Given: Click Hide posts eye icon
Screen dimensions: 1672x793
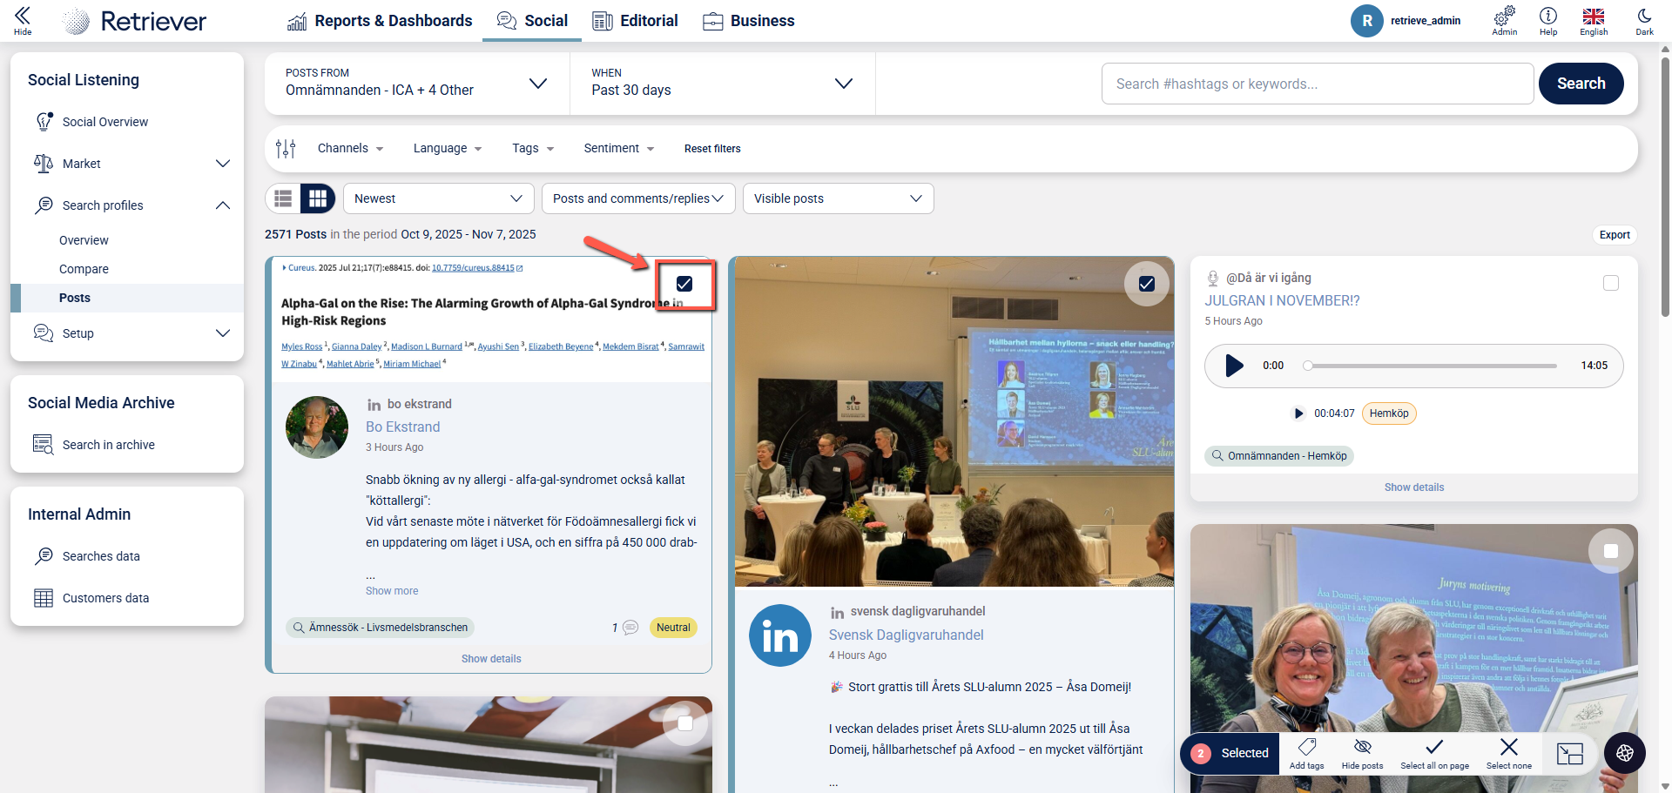Looking at the screenshot, I should [1362, 753].
